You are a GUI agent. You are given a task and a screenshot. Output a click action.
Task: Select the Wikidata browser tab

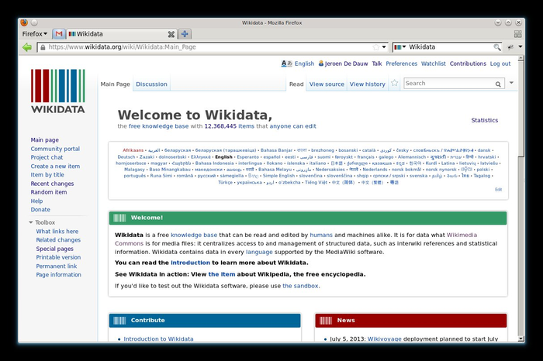click(121, 34)
